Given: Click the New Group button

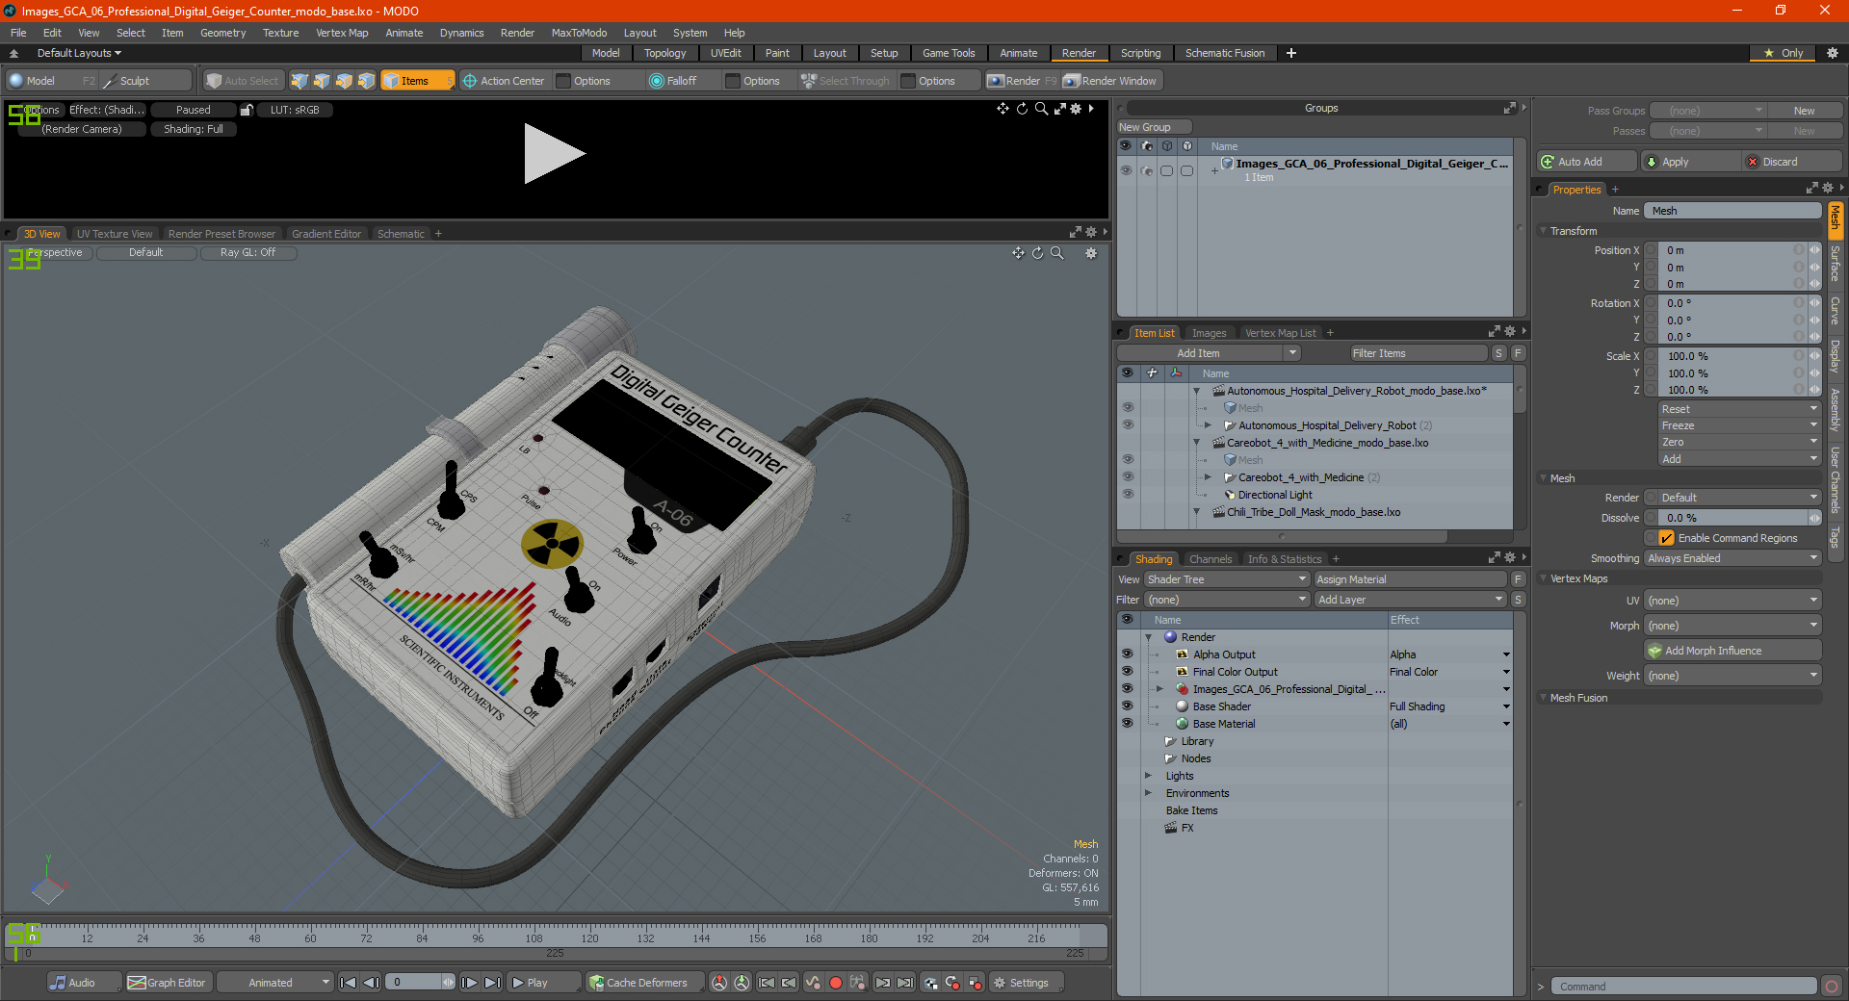Looking at the screenshot, I should click(x=1154, y=127).
